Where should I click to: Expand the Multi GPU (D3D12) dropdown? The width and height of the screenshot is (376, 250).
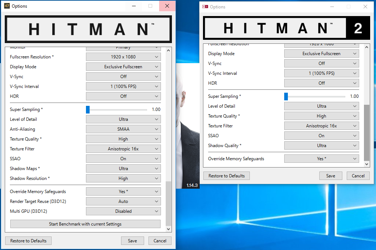point(123,211)
